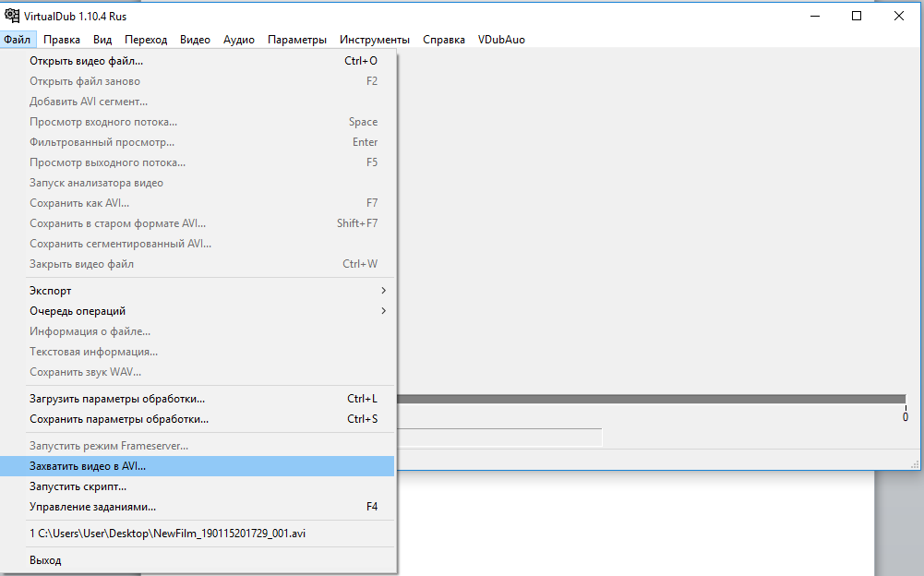Expand the Очередь операций submenu
The height and width of the screenshot is (576, 924).
pyautogui.click(x=198, y=311)
